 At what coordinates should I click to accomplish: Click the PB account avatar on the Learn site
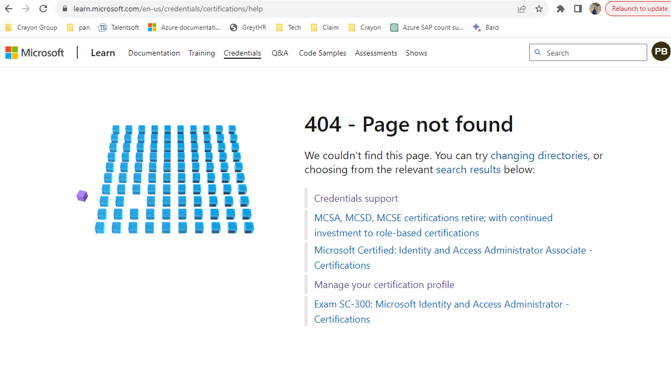click(660, 51)
